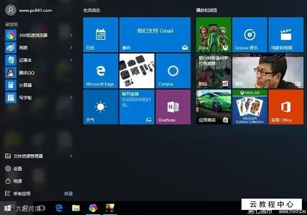Click the 播放和浏览 group header
Screen dimensions: 307x215
pyautogui.click(x=207, y=10)
